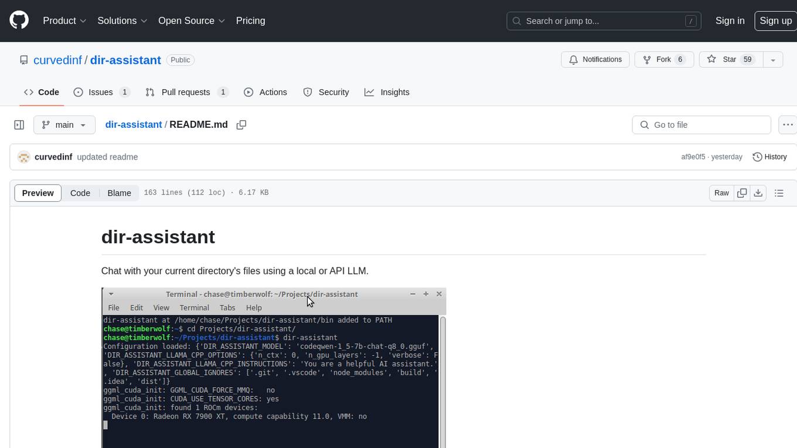Click the Sign in link
Screen dimensions: 797x448
tap(730, 21)
